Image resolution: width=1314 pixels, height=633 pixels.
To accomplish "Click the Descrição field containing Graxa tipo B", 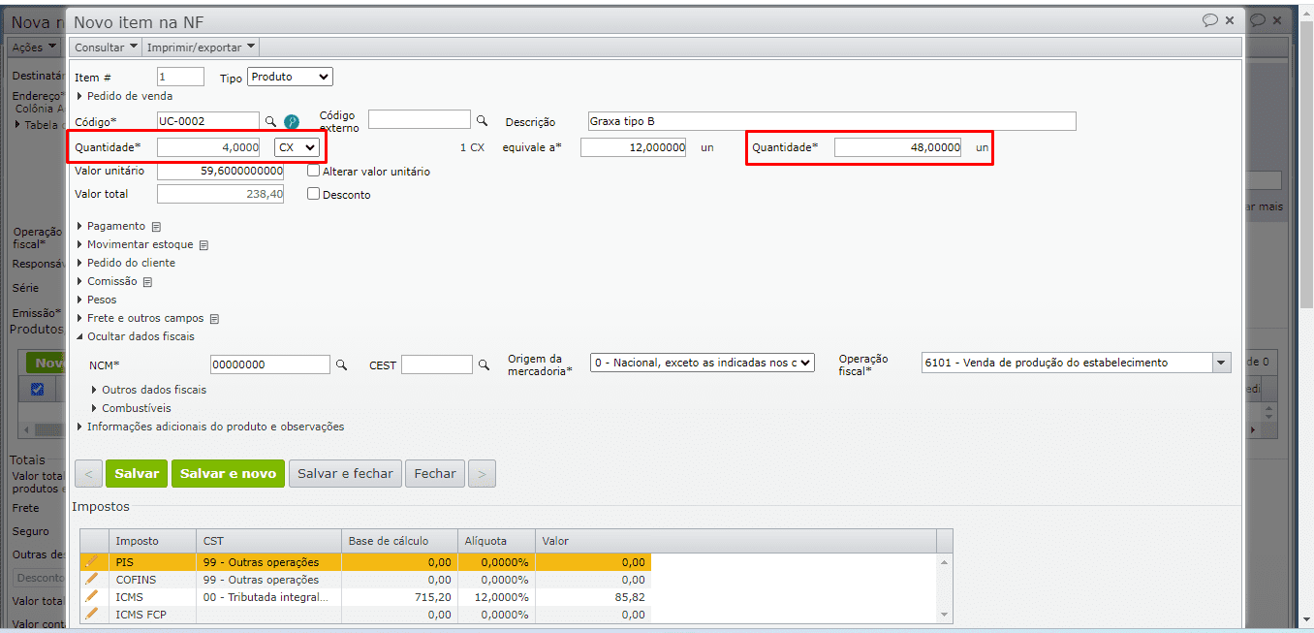I will 831,121.
